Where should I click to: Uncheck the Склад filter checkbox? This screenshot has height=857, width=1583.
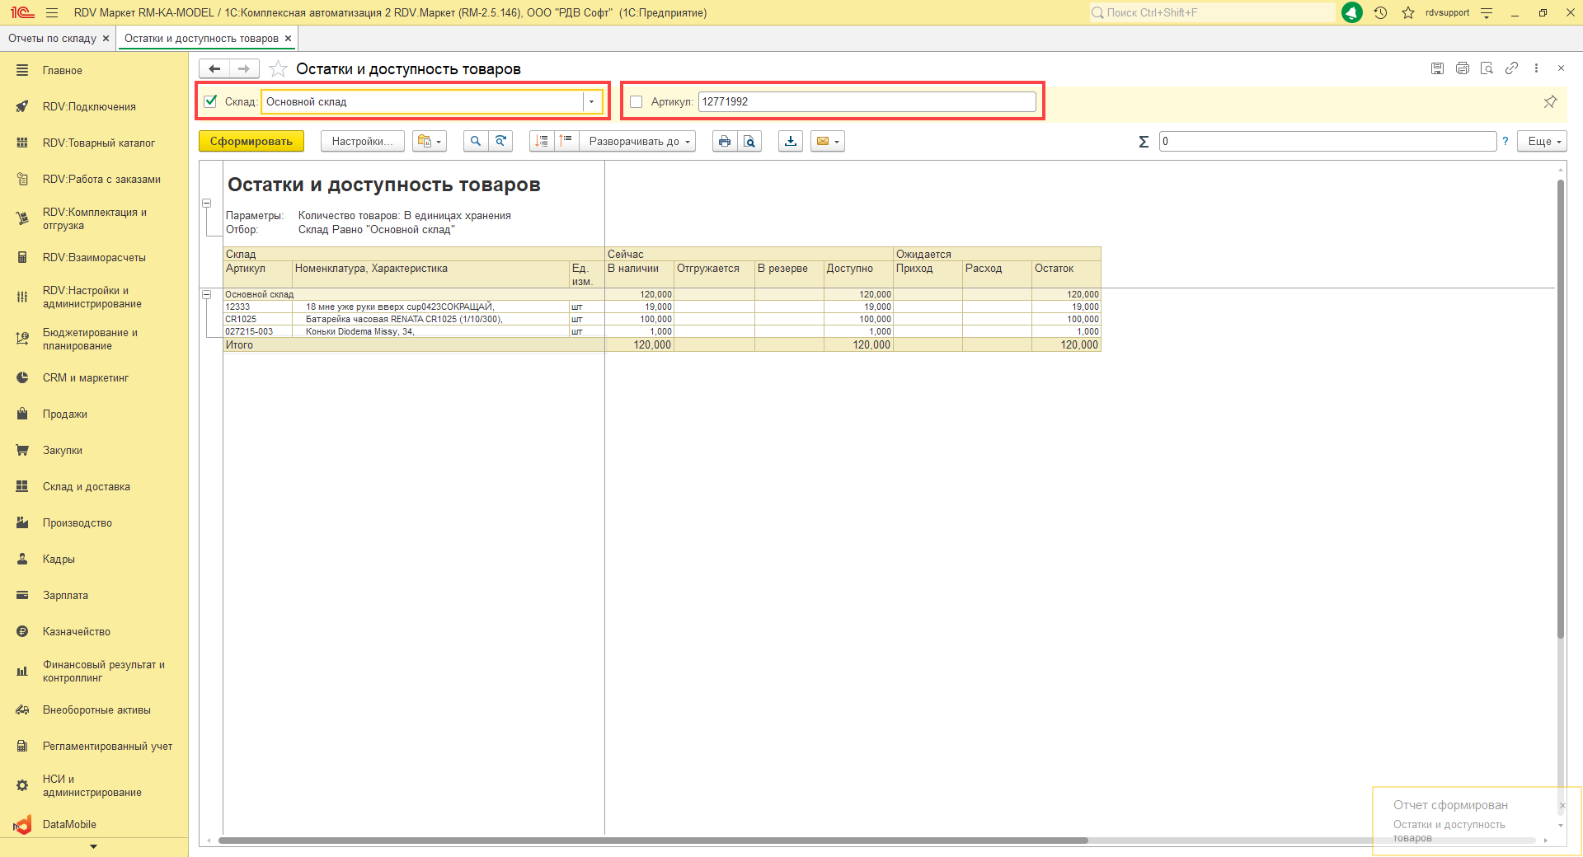click(x=211, y=101)
